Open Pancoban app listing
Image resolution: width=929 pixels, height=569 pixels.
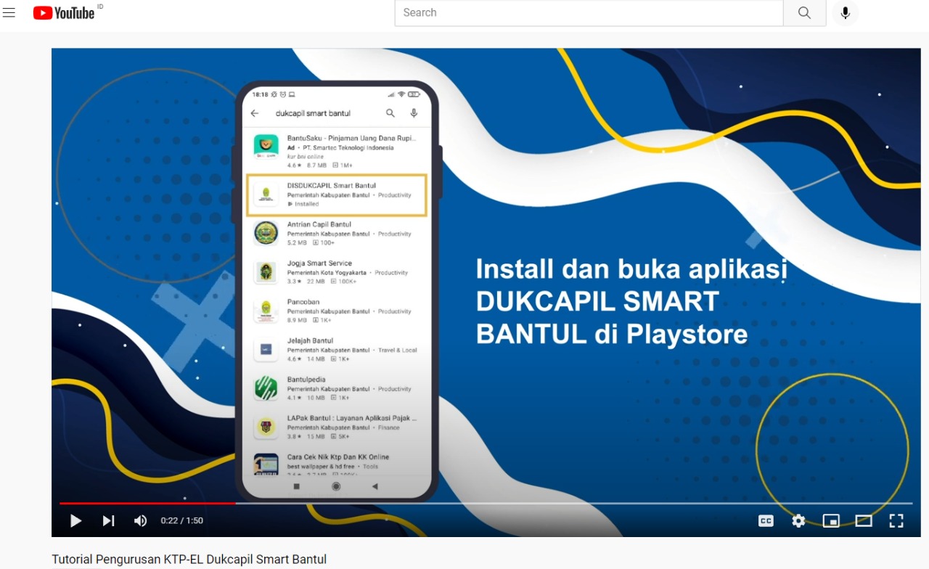[337, 311]
